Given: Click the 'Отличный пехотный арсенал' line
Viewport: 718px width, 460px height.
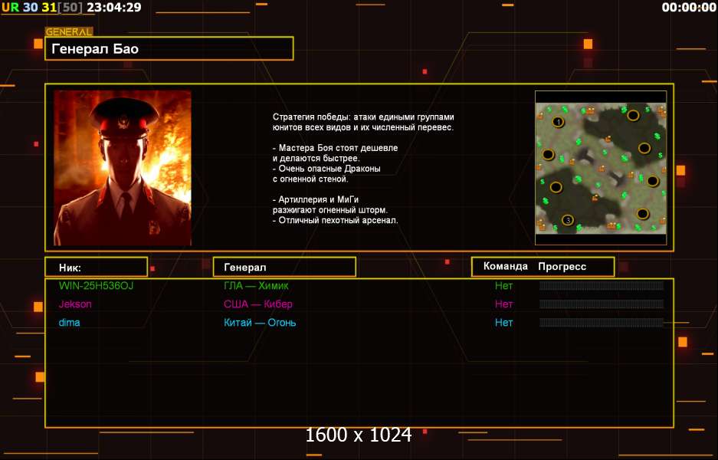Looking at the screenshot, I should point(335,220).
